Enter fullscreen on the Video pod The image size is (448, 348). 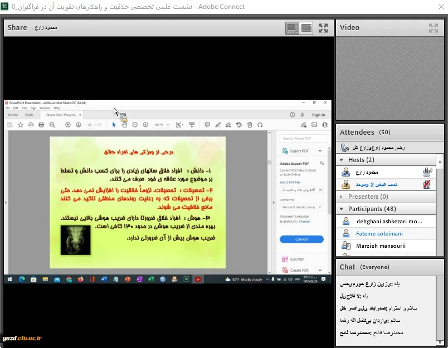point(434,28)
